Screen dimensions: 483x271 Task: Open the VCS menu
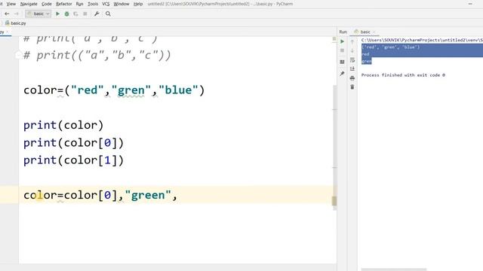pyautogui.click(x=106, y=4)
